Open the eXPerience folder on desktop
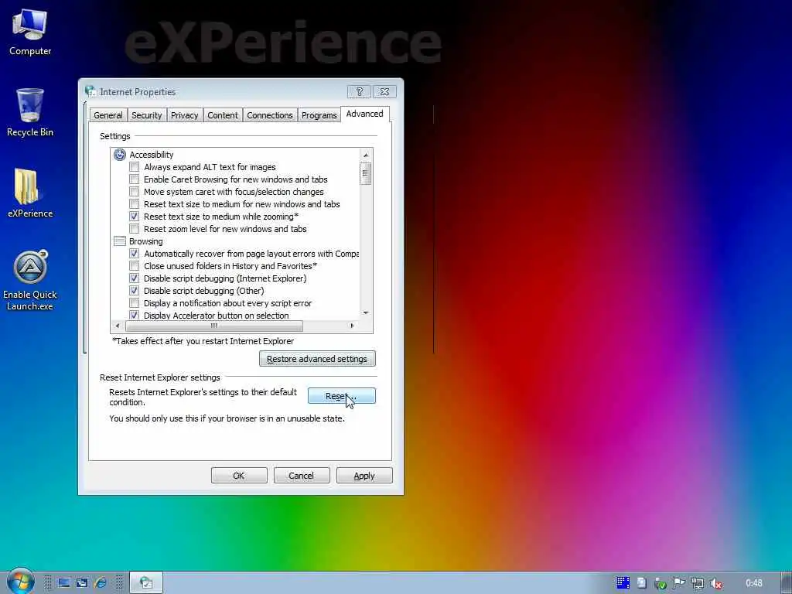Screen dimensions: 792x594 [30, 193]
